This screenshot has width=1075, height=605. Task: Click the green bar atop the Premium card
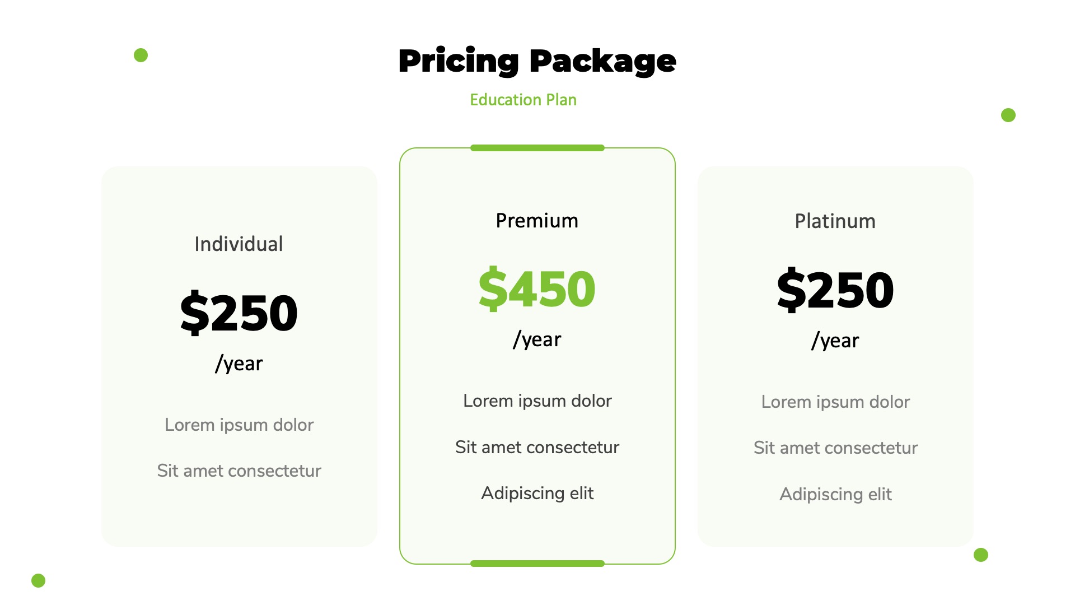pyautogui.click(x=537, y=148)
